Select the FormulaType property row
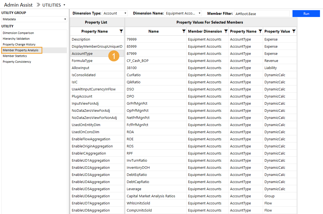This screenshot has width=323, height=214. coord(82,61)
